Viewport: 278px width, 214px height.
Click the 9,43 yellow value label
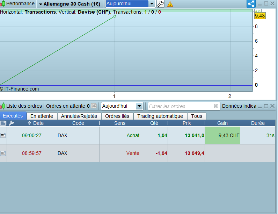260,16
